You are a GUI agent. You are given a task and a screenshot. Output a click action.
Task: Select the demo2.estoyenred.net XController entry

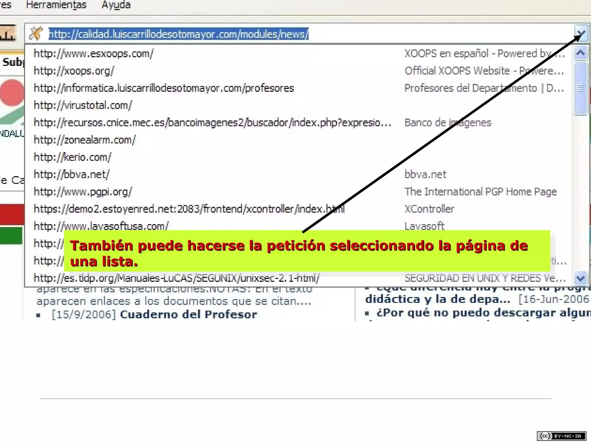[189, 209]
